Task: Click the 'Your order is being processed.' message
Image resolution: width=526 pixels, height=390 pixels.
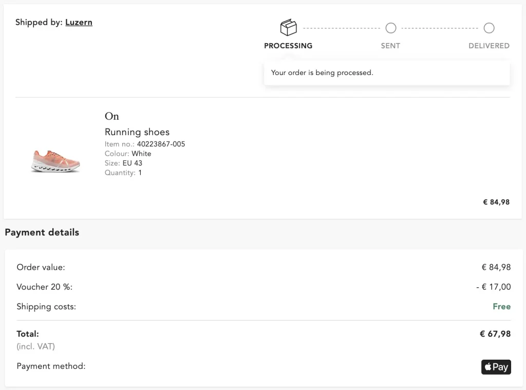Action: click(x=322, y=72)
